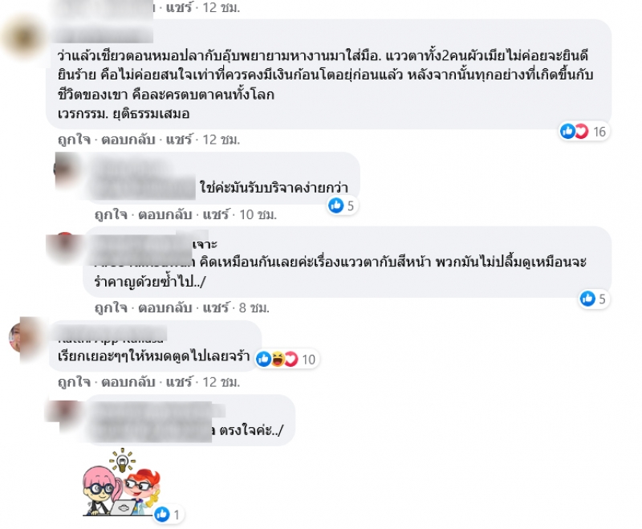Click แชร์ under the 8 ชม. reply

click(215, 307)
